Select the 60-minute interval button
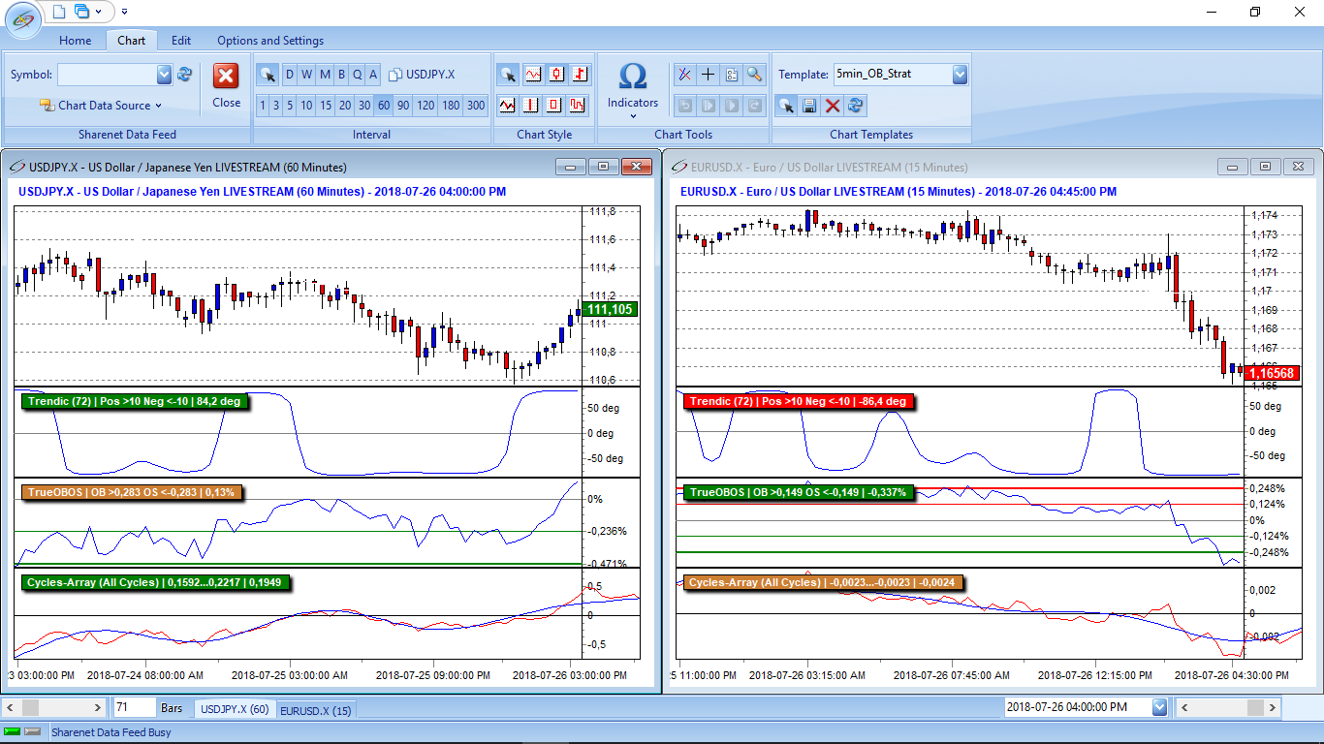The height and width of the screenshot is (744, 1324). tap(384, 106)
